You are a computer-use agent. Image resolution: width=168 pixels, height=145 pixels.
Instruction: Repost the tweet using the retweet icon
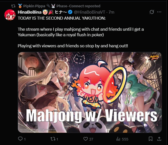(53, 139)
